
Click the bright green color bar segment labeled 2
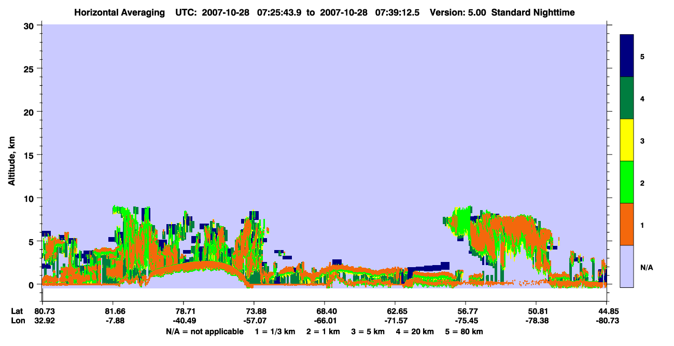point(627,182)
